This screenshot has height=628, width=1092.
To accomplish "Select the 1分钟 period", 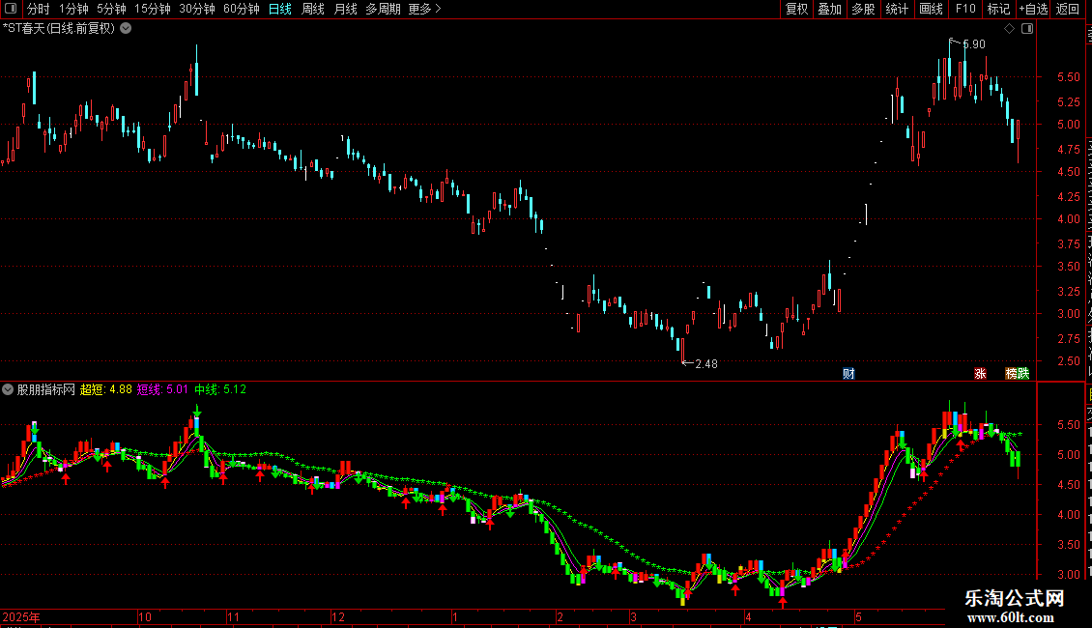I will (x=73, y=9).
